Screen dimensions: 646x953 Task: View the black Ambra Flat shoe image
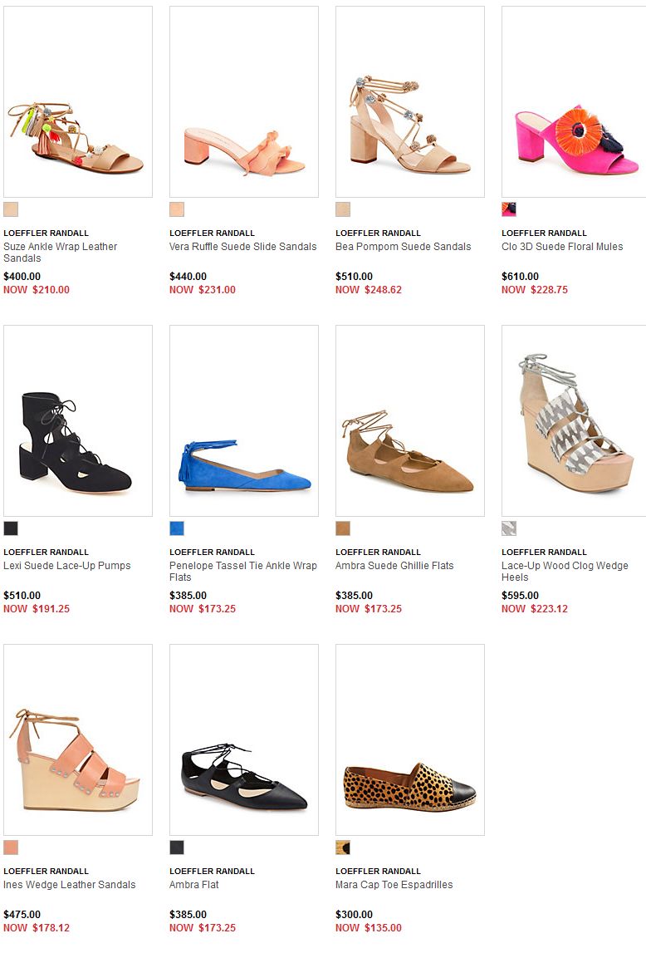(244, 739)
